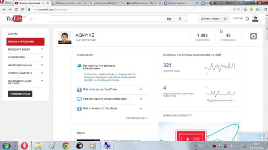Open the on-screen keyboard in search box
Image resolution: width=268 pixels, height=150 pixels.
point(169,19)
